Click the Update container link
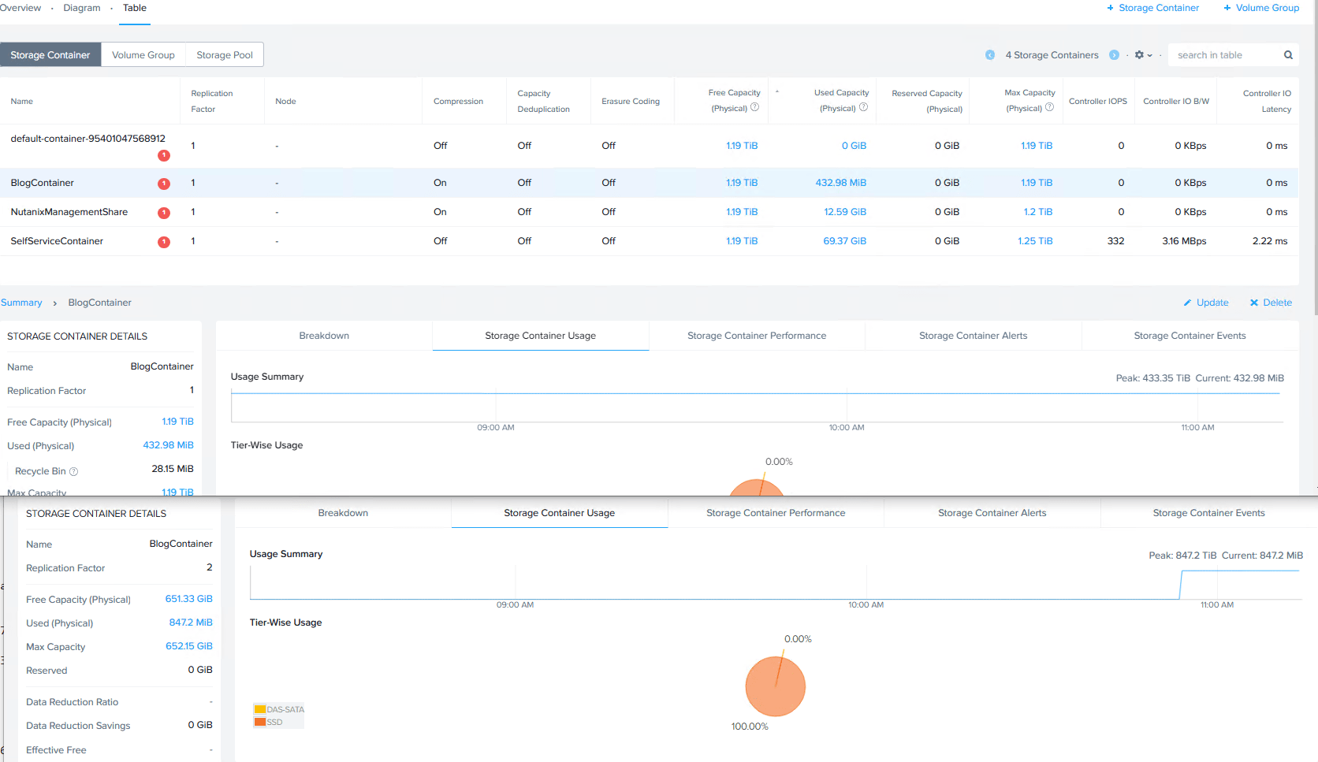The height and width of the screenshot is (762, 1318). click(1206, 303)
